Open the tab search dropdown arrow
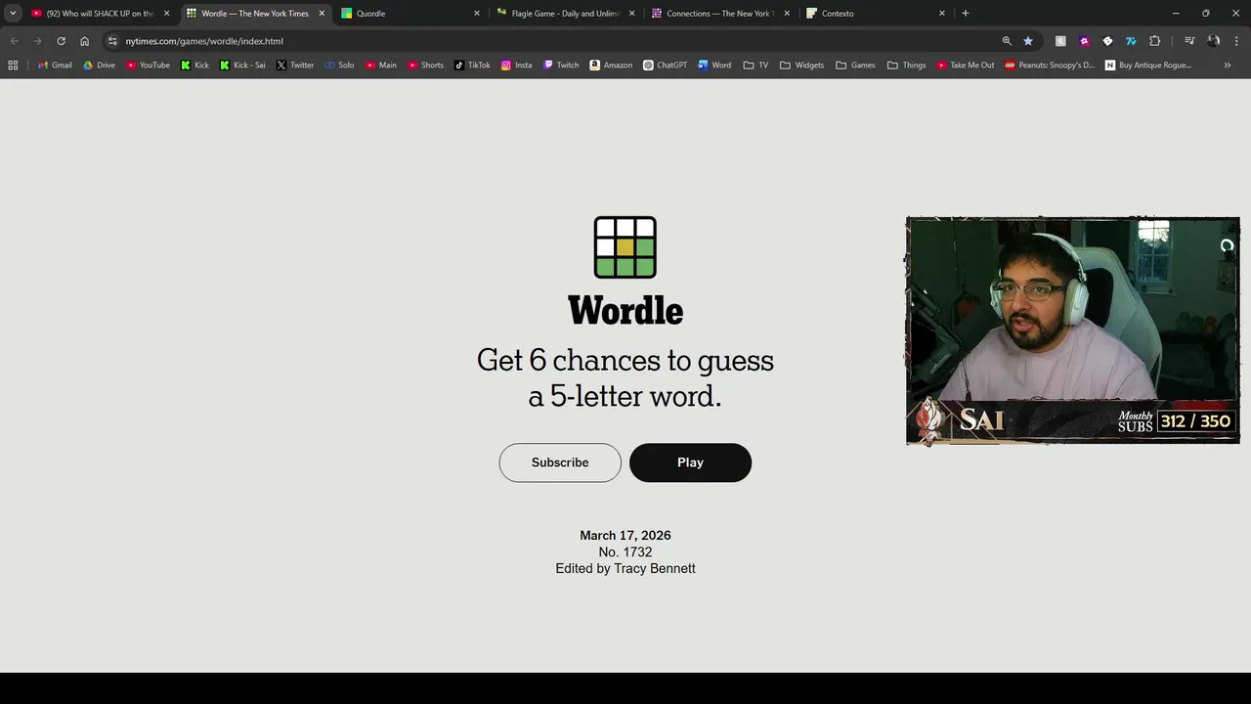 (x=13, y=14)
